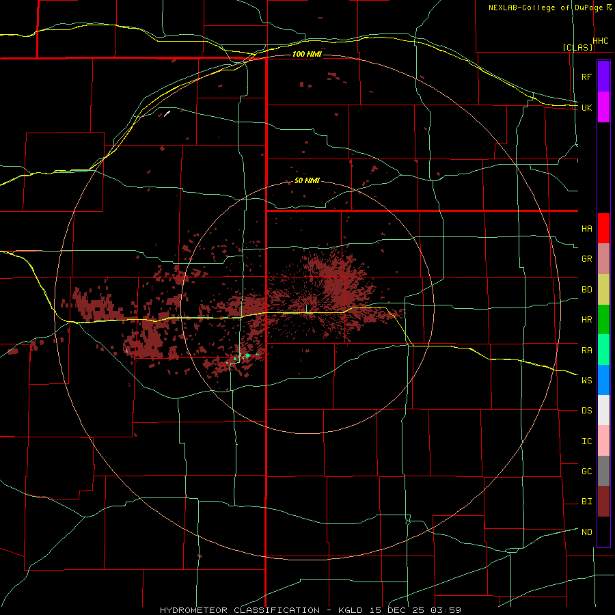Click the RF legend label
This screenshot has width=615, height=615.
pyautogui.click(x=586, y=77)
